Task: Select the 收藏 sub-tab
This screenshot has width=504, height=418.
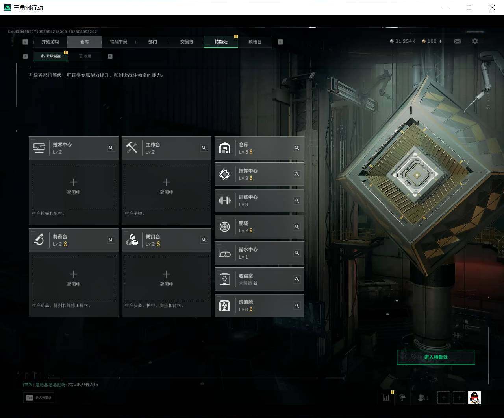Action: [x=85, y=56]
